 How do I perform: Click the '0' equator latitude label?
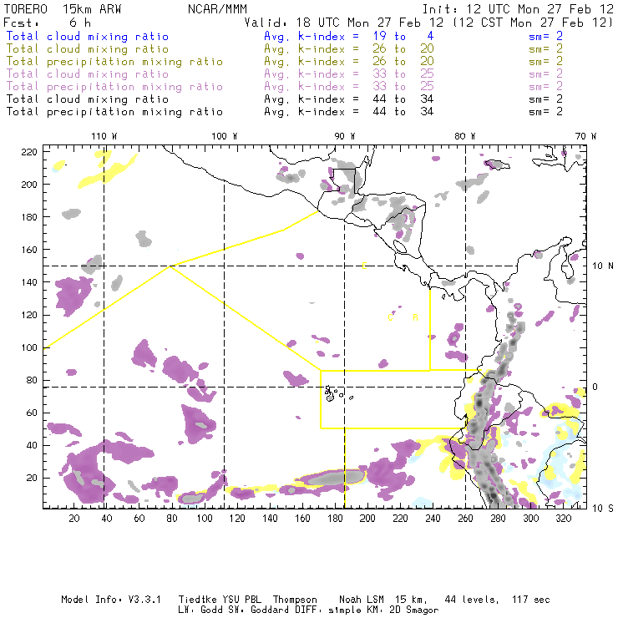pos(595,387)
